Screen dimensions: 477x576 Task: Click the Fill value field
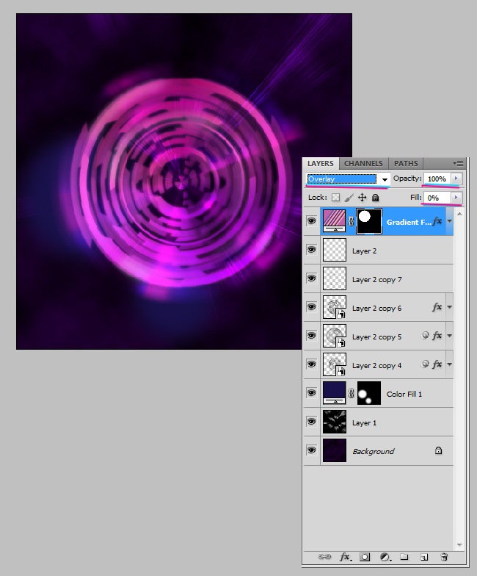(437, 198)
